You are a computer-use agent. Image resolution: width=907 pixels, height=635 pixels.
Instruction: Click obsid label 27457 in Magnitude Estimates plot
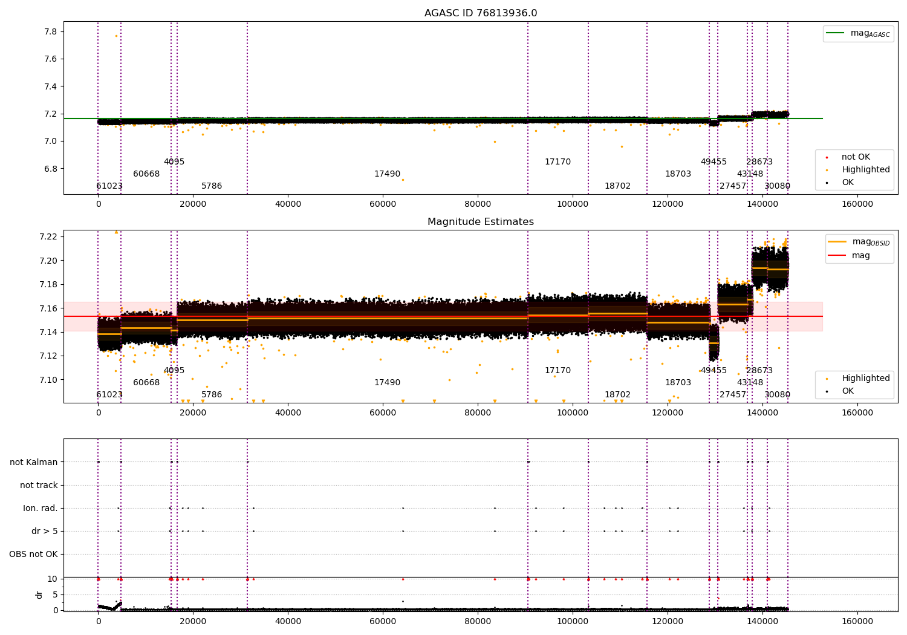click(x=733, y=395)
